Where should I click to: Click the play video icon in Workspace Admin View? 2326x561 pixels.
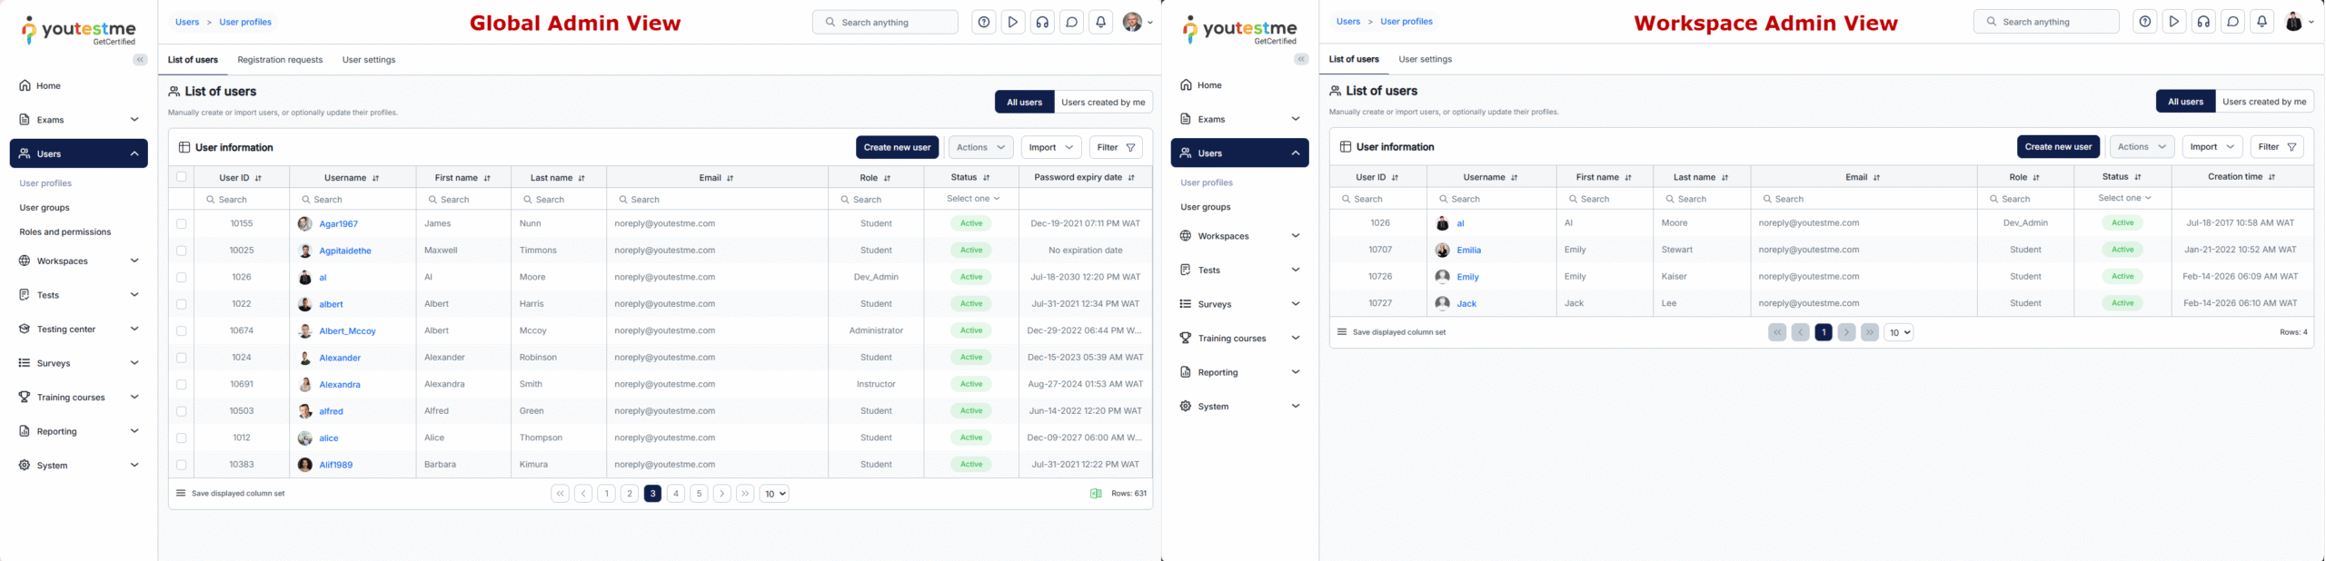pos(2173,22)
